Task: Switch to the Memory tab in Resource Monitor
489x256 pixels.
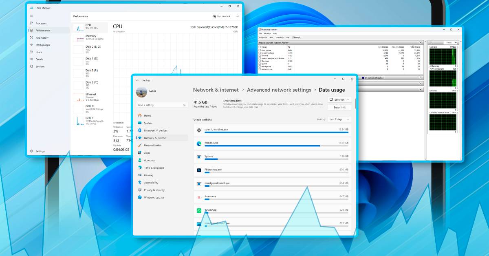Action: [x=280, y=38]
